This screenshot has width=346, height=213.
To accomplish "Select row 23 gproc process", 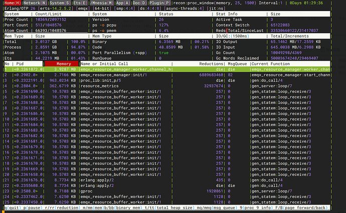I will (x=167, y=191).
